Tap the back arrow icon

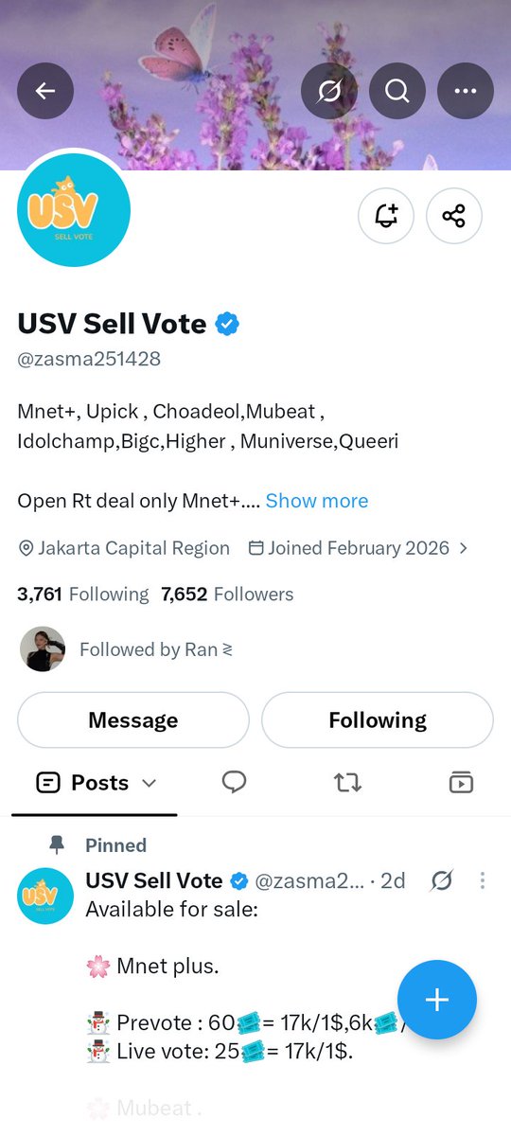coord(45,91)
